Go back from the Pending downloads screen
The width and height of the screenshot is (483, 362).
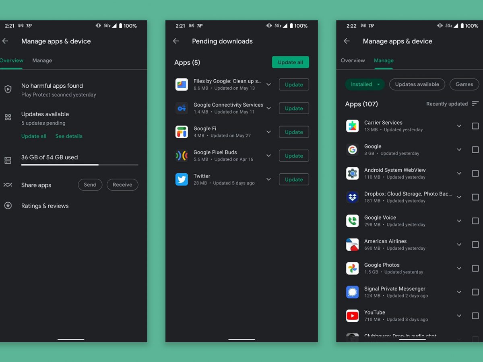coord(176,41)
